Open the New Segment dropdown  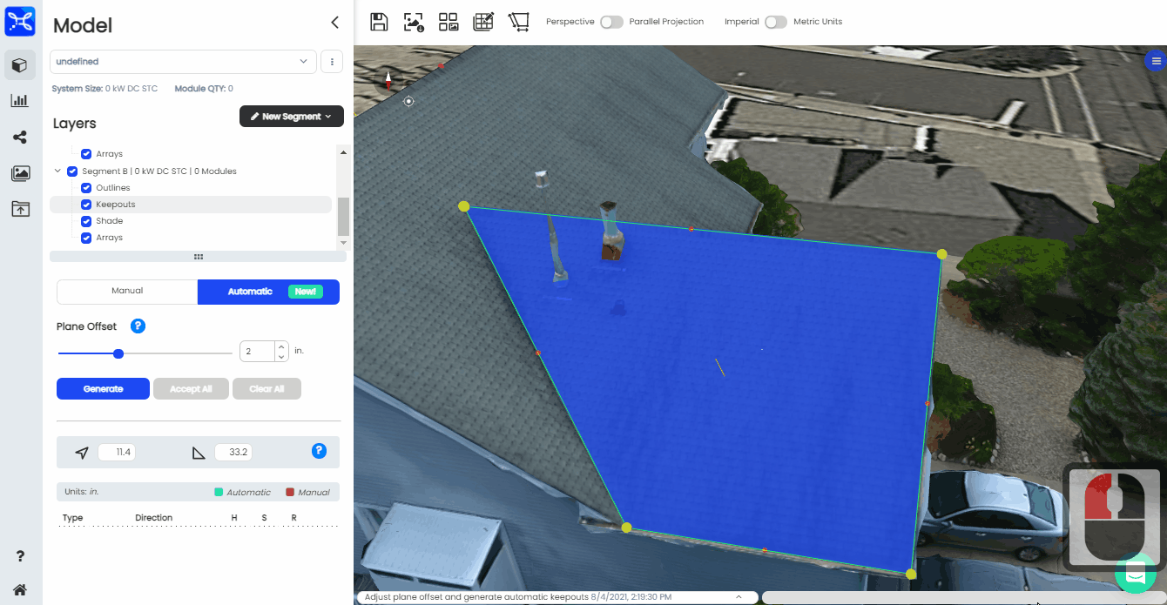click(292, 117)
